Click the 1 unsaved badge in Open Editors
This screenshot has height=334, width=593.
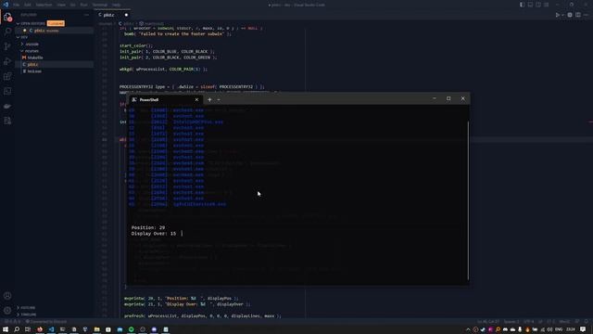(x=56, y=23)
